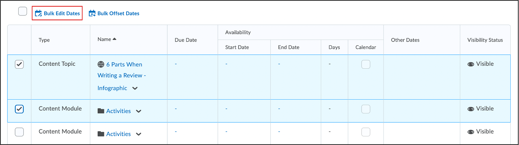Viewport: 519px width, 145px height.
Task: Click Start Date dash in selected Activities row
Action: 226,109
